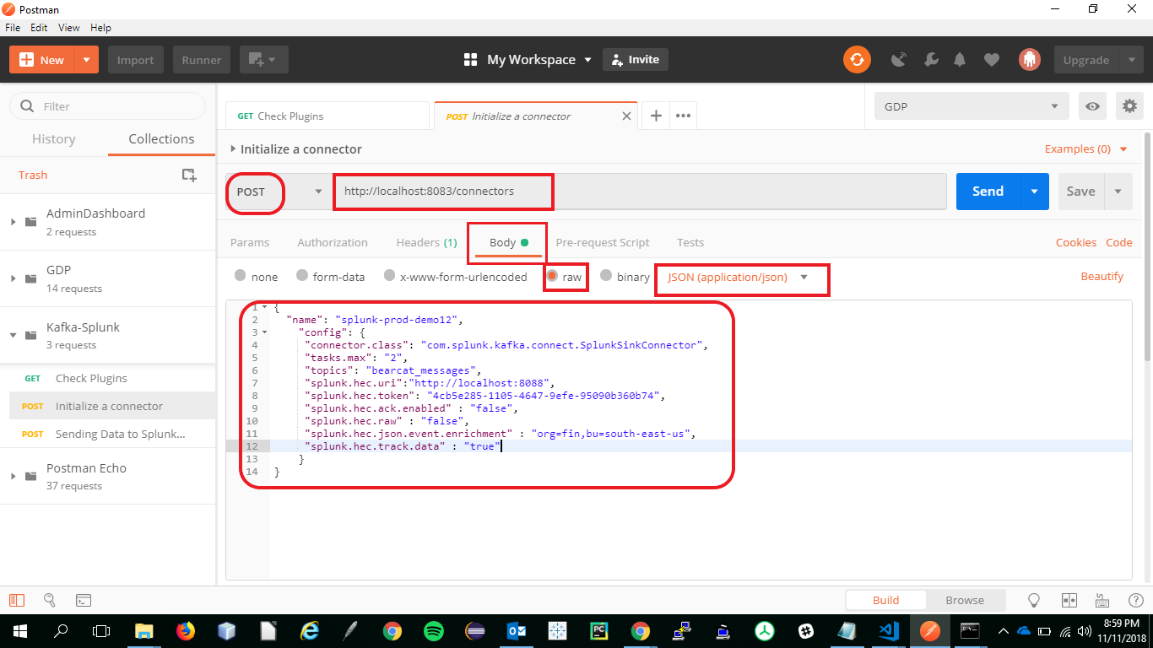This screenshot has height=648, width=1153.
Task: Open Visual Studio Code from taskbar
Action: [x=888, y=630]
